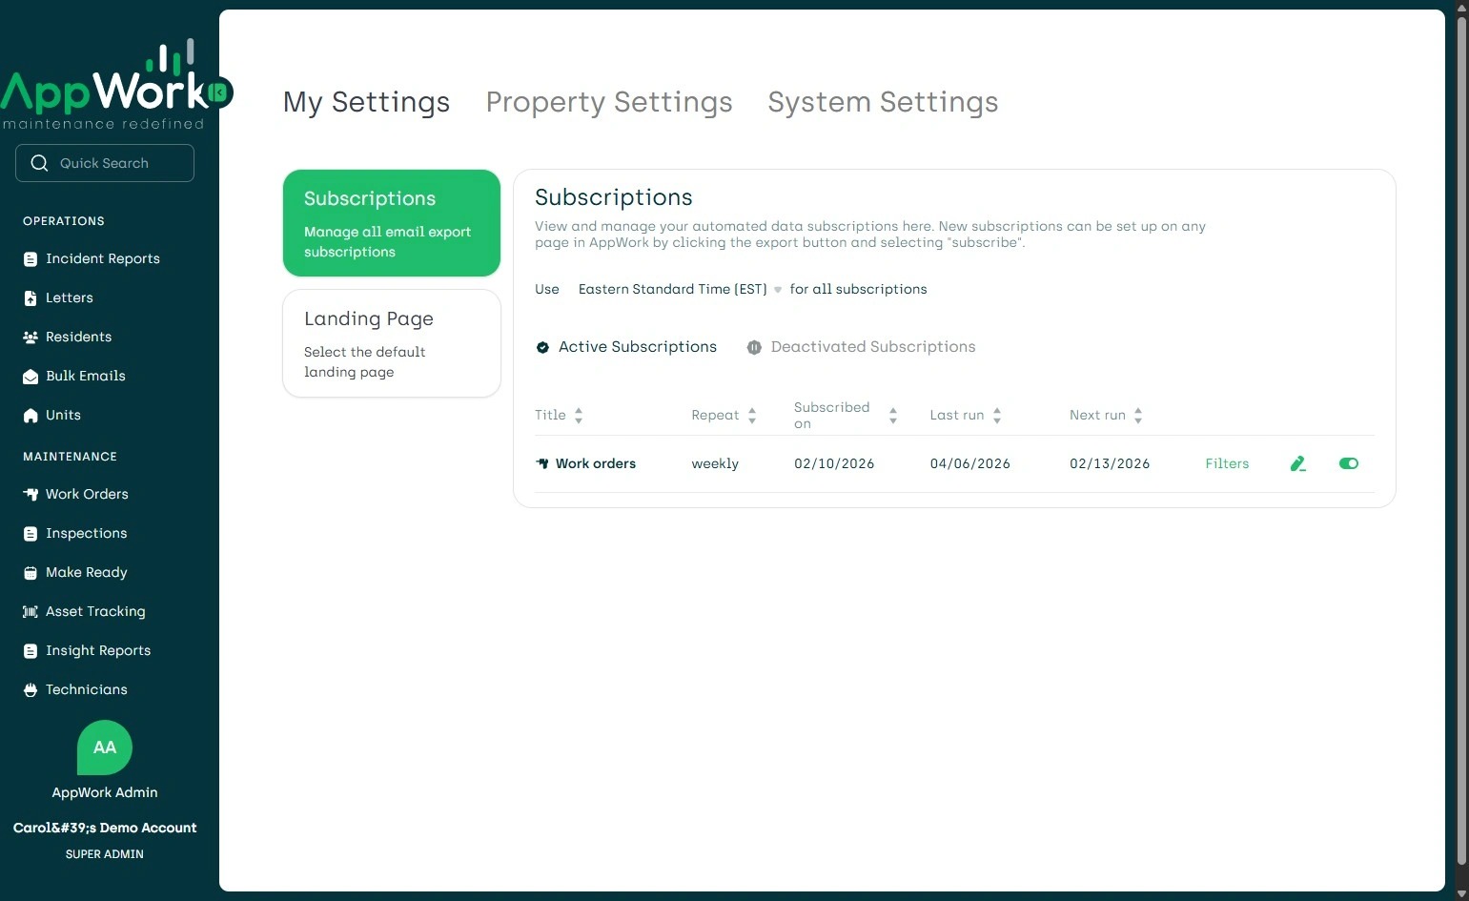The height and width of the screenshot is (901, 1469).
Task: Click the AA user avatar
Action: point(105,747)
